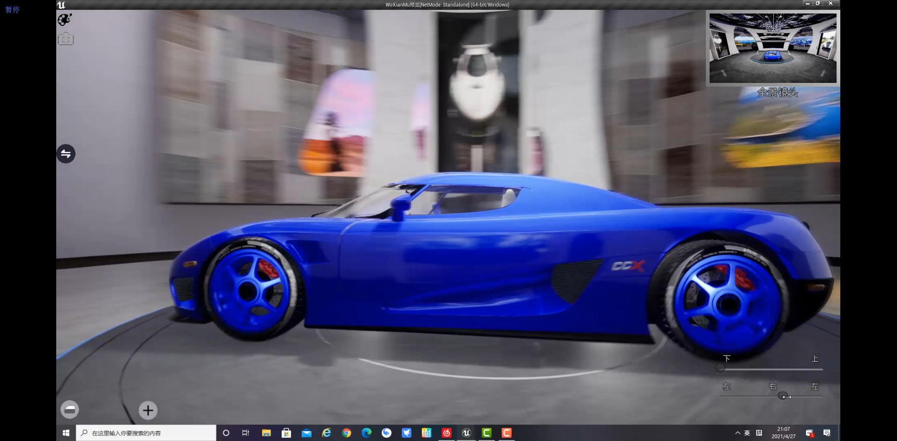Open Task View on the taskbar
This screenshot has width=897, height=441.
click(246, 433)
